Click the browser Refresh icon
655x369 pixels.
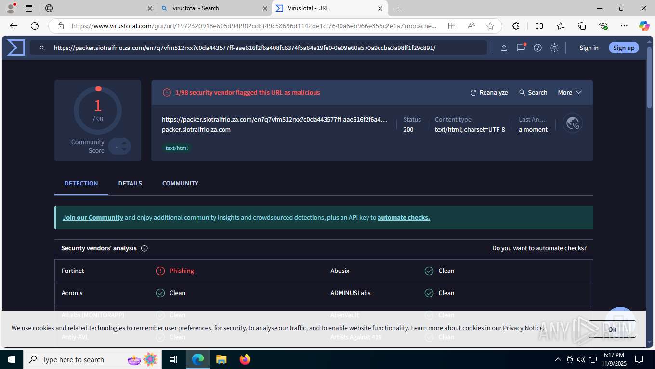point(35,26)
